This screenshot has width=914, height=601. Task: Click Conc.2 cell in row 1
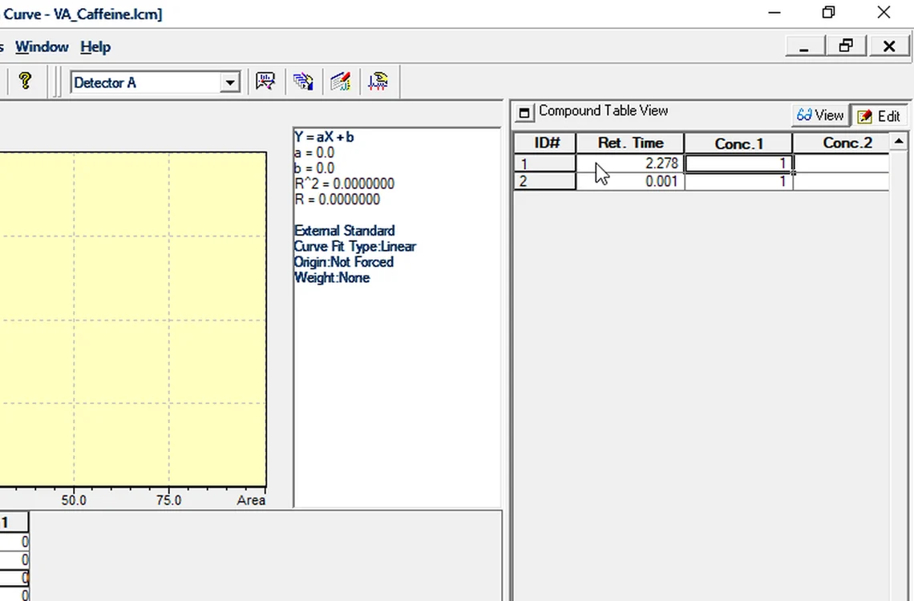pos(841,163)
